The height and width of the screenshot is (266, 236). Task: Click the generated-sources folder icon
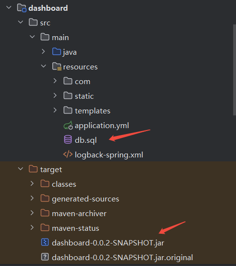point(45,199)
